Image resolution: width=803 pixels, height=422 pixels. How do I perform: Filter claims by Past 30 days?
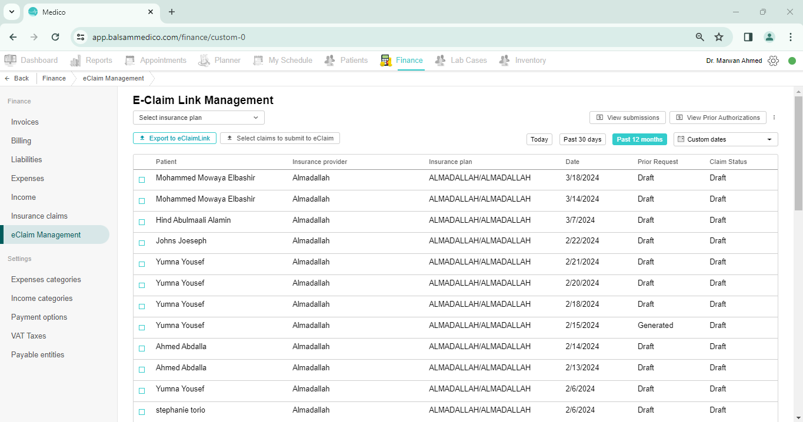(582, 139)
